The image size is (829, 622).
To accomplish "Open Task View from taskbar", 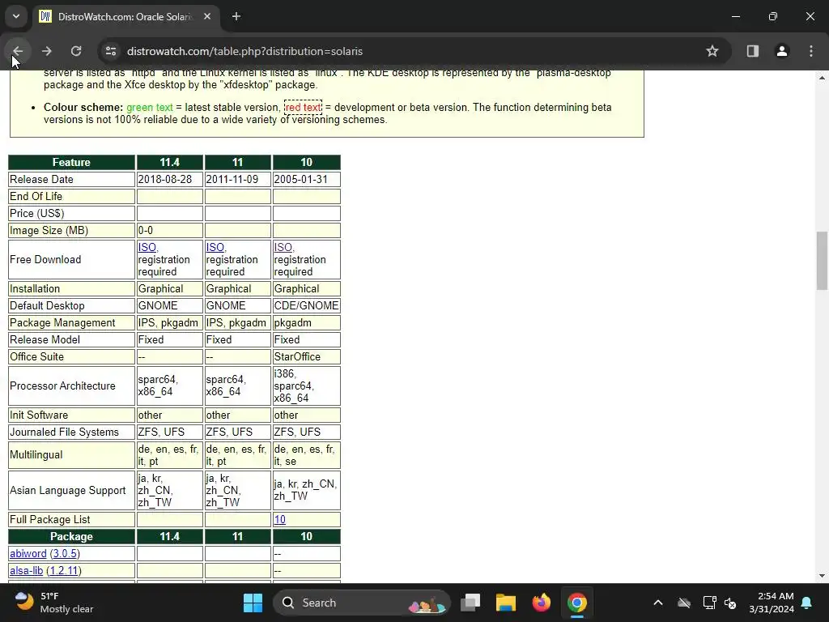I will tap(470, 603).
